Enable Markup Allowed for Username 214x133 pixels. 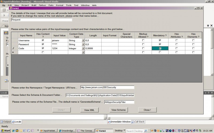[143, 40]
